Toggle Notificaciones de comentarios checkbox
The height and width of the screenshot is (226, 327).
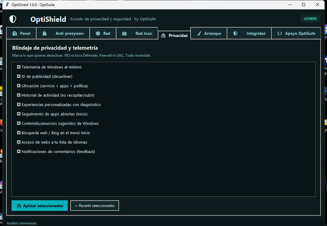coord(19,151)
